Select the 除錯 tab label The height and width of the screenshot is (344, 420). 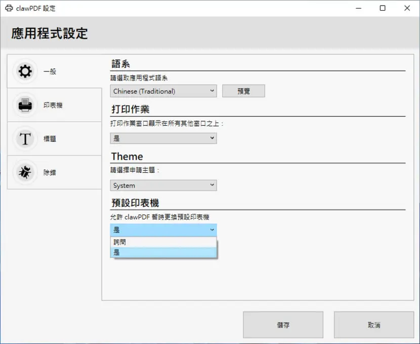pyautogui.click(x=50, y=172)
